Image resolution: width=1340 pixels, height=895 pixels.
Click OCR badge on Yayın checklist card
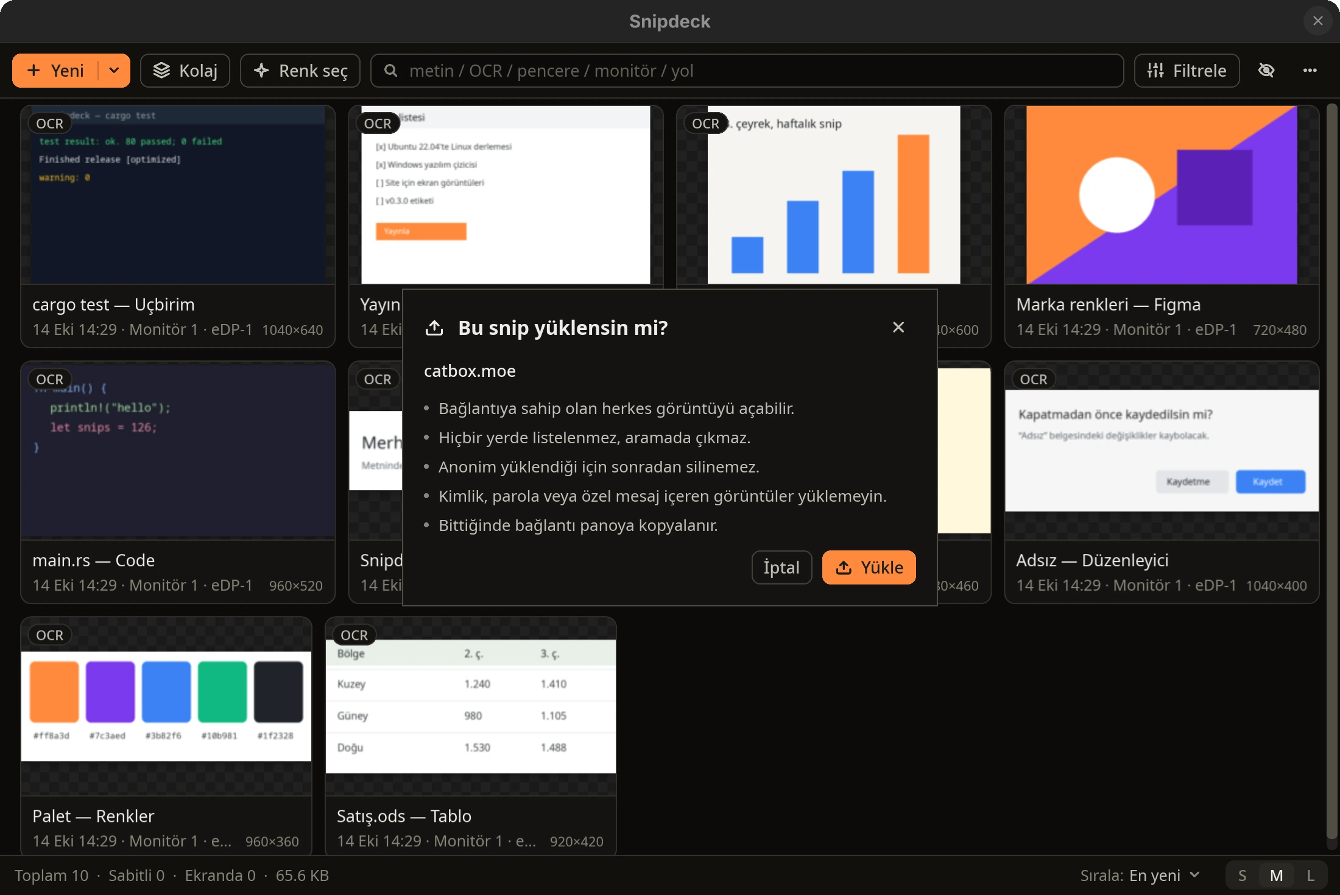coord(378,124)
